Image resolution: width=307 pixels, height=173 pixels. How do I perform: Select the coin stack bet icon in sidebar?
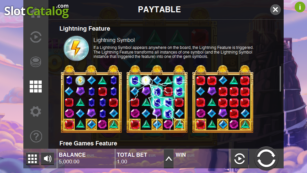coord(36,62)
